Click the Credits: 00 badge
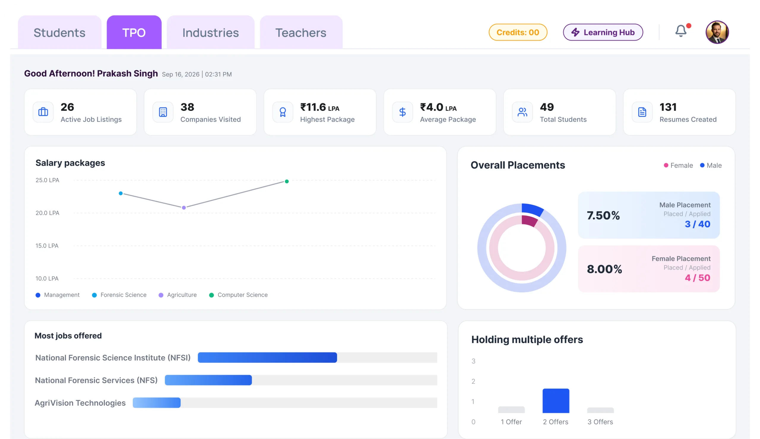The width and height of the screenshot is (760, 439). coord(517,32)
